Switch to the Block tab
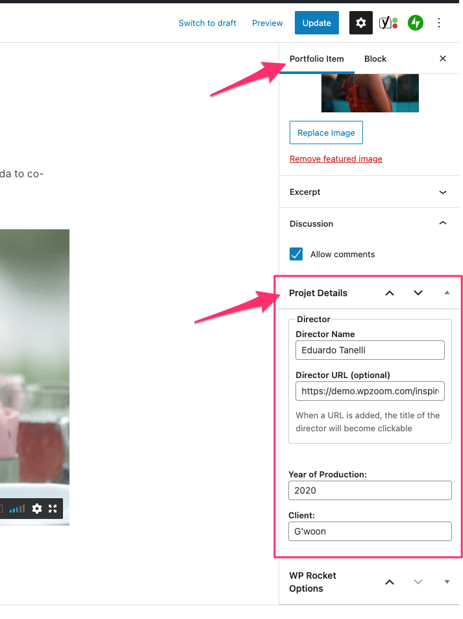This screenshot has width=463, height=619. coord(375,58)
